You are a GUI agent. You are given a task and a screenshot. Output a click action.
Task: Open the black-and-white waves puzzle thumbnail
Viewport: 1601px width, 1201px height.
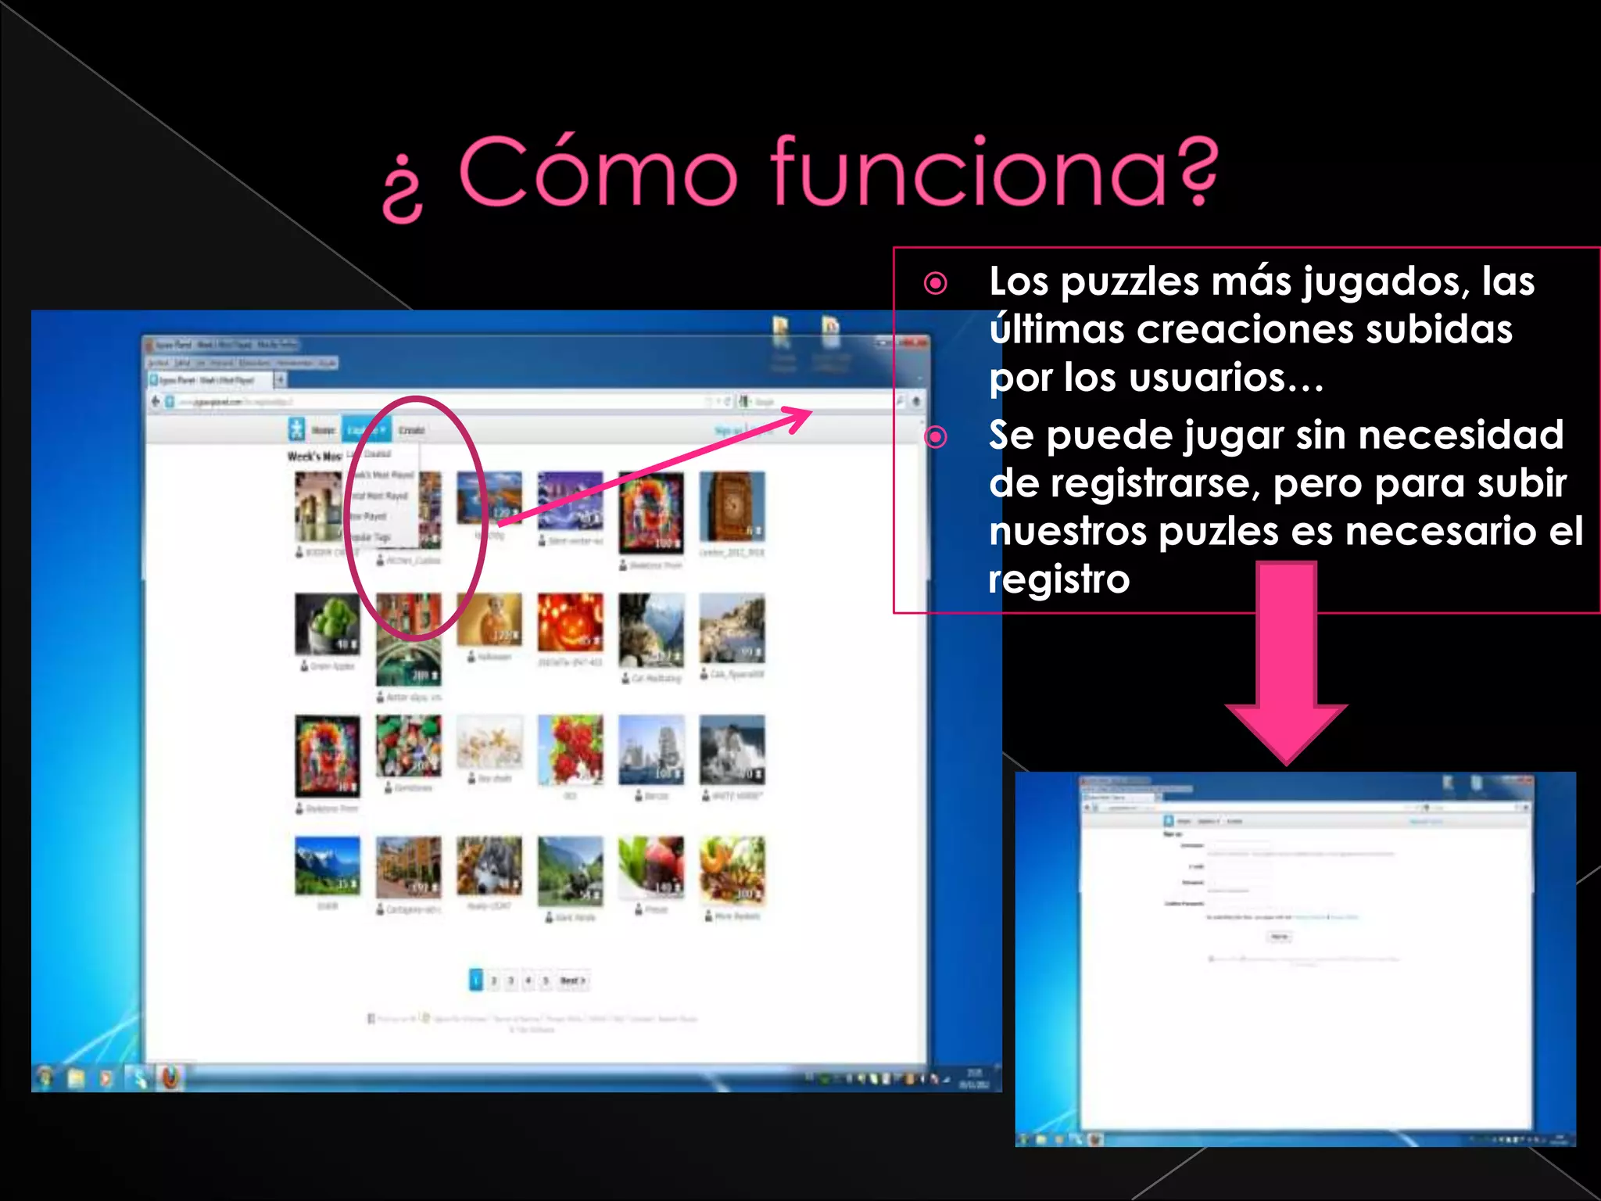pyautogui.click(x=732, y=750)
